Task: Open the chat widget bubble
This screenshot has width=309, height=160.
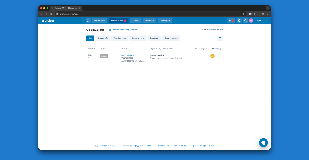Action: [x=263, y=142]
